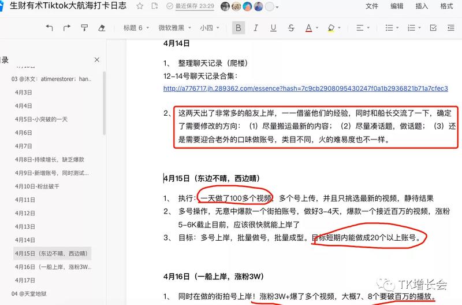Click the clear formatting eraser icon

pos(102,28)
